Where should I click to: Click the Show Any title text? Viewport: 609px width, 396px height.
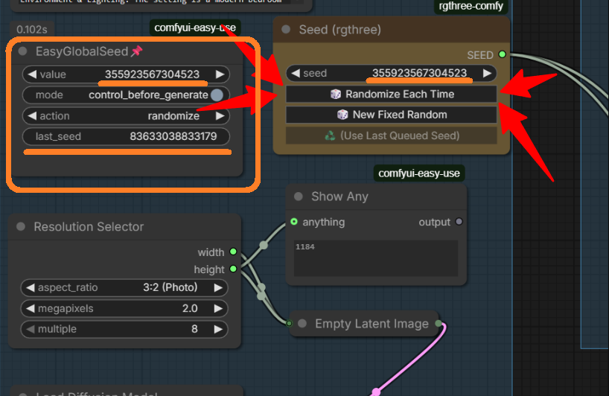tap(339, 197)
